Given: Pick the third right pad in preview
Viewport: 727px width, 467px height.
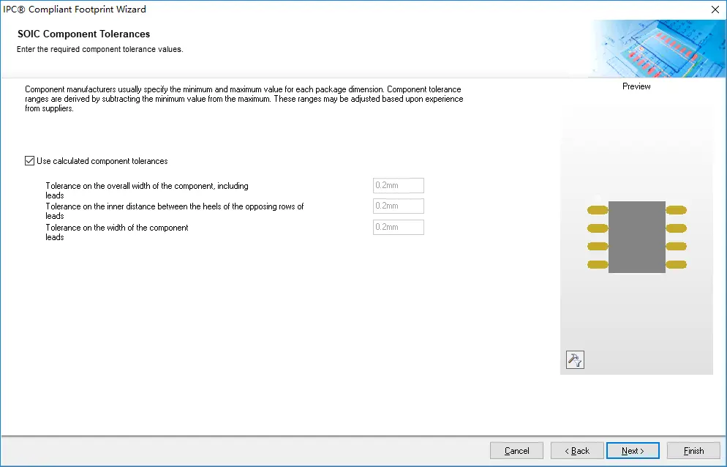Looking at the screenshot, I should click(676, 247).
